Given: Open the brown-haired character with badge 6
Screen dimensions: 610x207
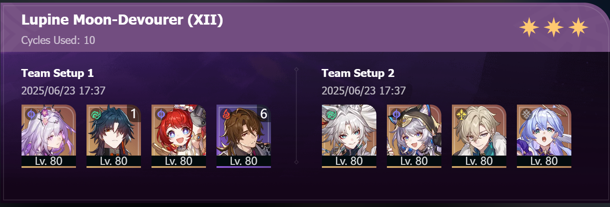Looking at the screenshot, I should click(244, 136).
